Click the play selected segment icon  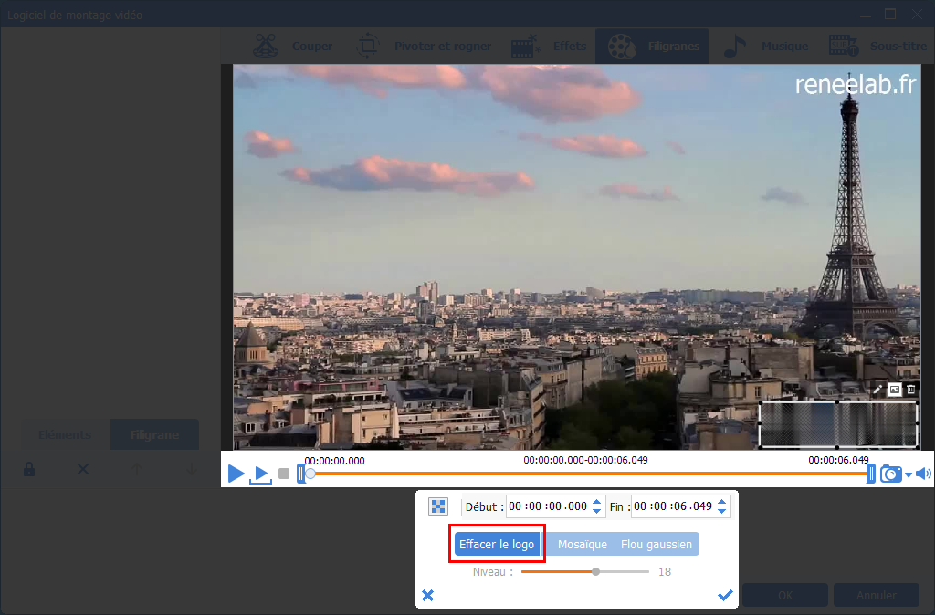[261, 474]
